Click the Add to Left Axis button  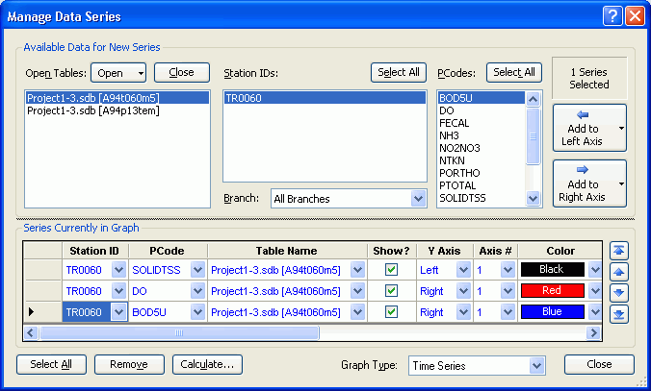point(582,128)
